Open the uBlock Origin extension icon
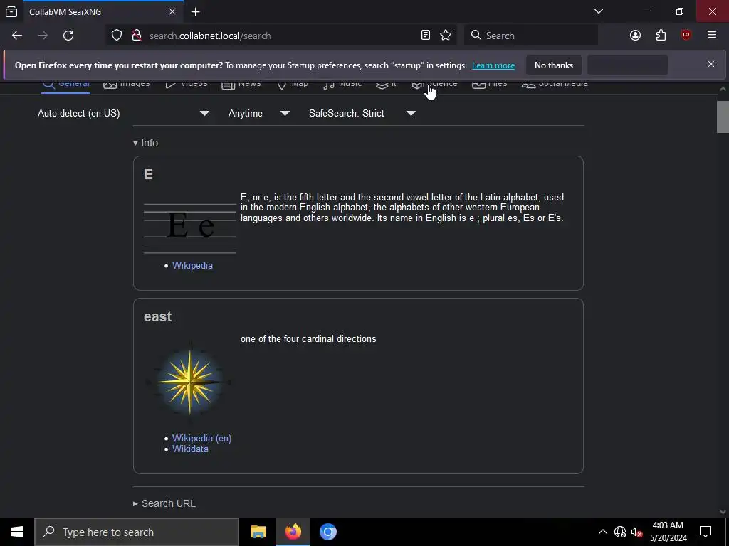 tap(686, 36)
